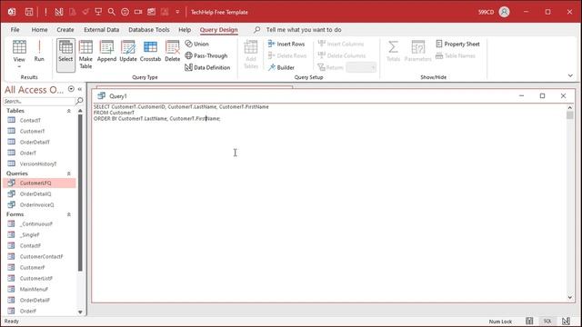Switch to the Create tab
The image size is (582, 327).
pos(65,30)
